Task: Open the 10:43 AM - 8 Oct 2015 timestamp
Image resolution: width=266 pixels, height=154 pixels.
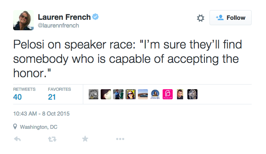Action: [41, 114]
